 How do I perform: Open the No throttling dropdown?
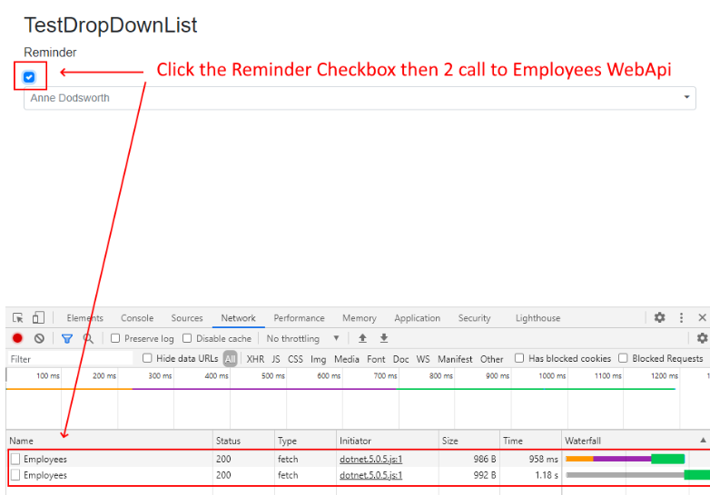tap(302, 338)
